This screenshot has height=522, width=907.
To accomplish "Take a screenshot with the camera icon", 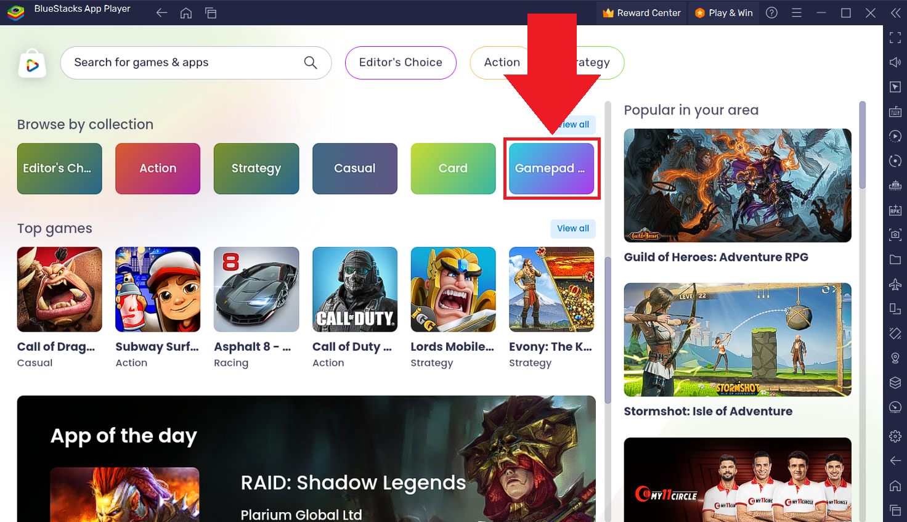I will 895,235.
